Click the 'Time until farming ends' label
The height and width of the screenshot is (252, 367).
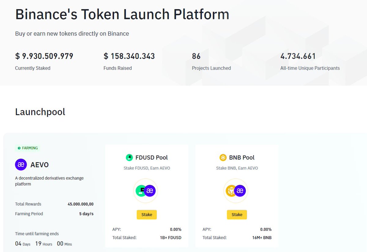[x=37, y=234]
